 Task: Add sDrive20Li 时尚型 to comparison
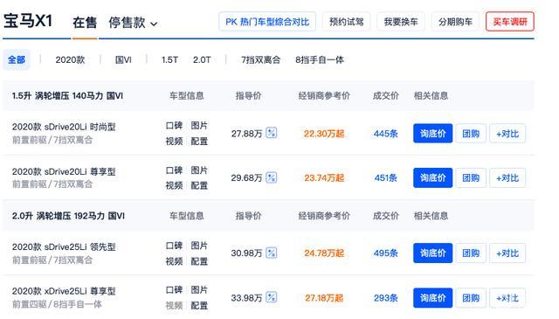pos(507,134)
